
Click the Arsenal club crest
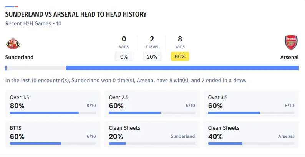click(291, 43)
